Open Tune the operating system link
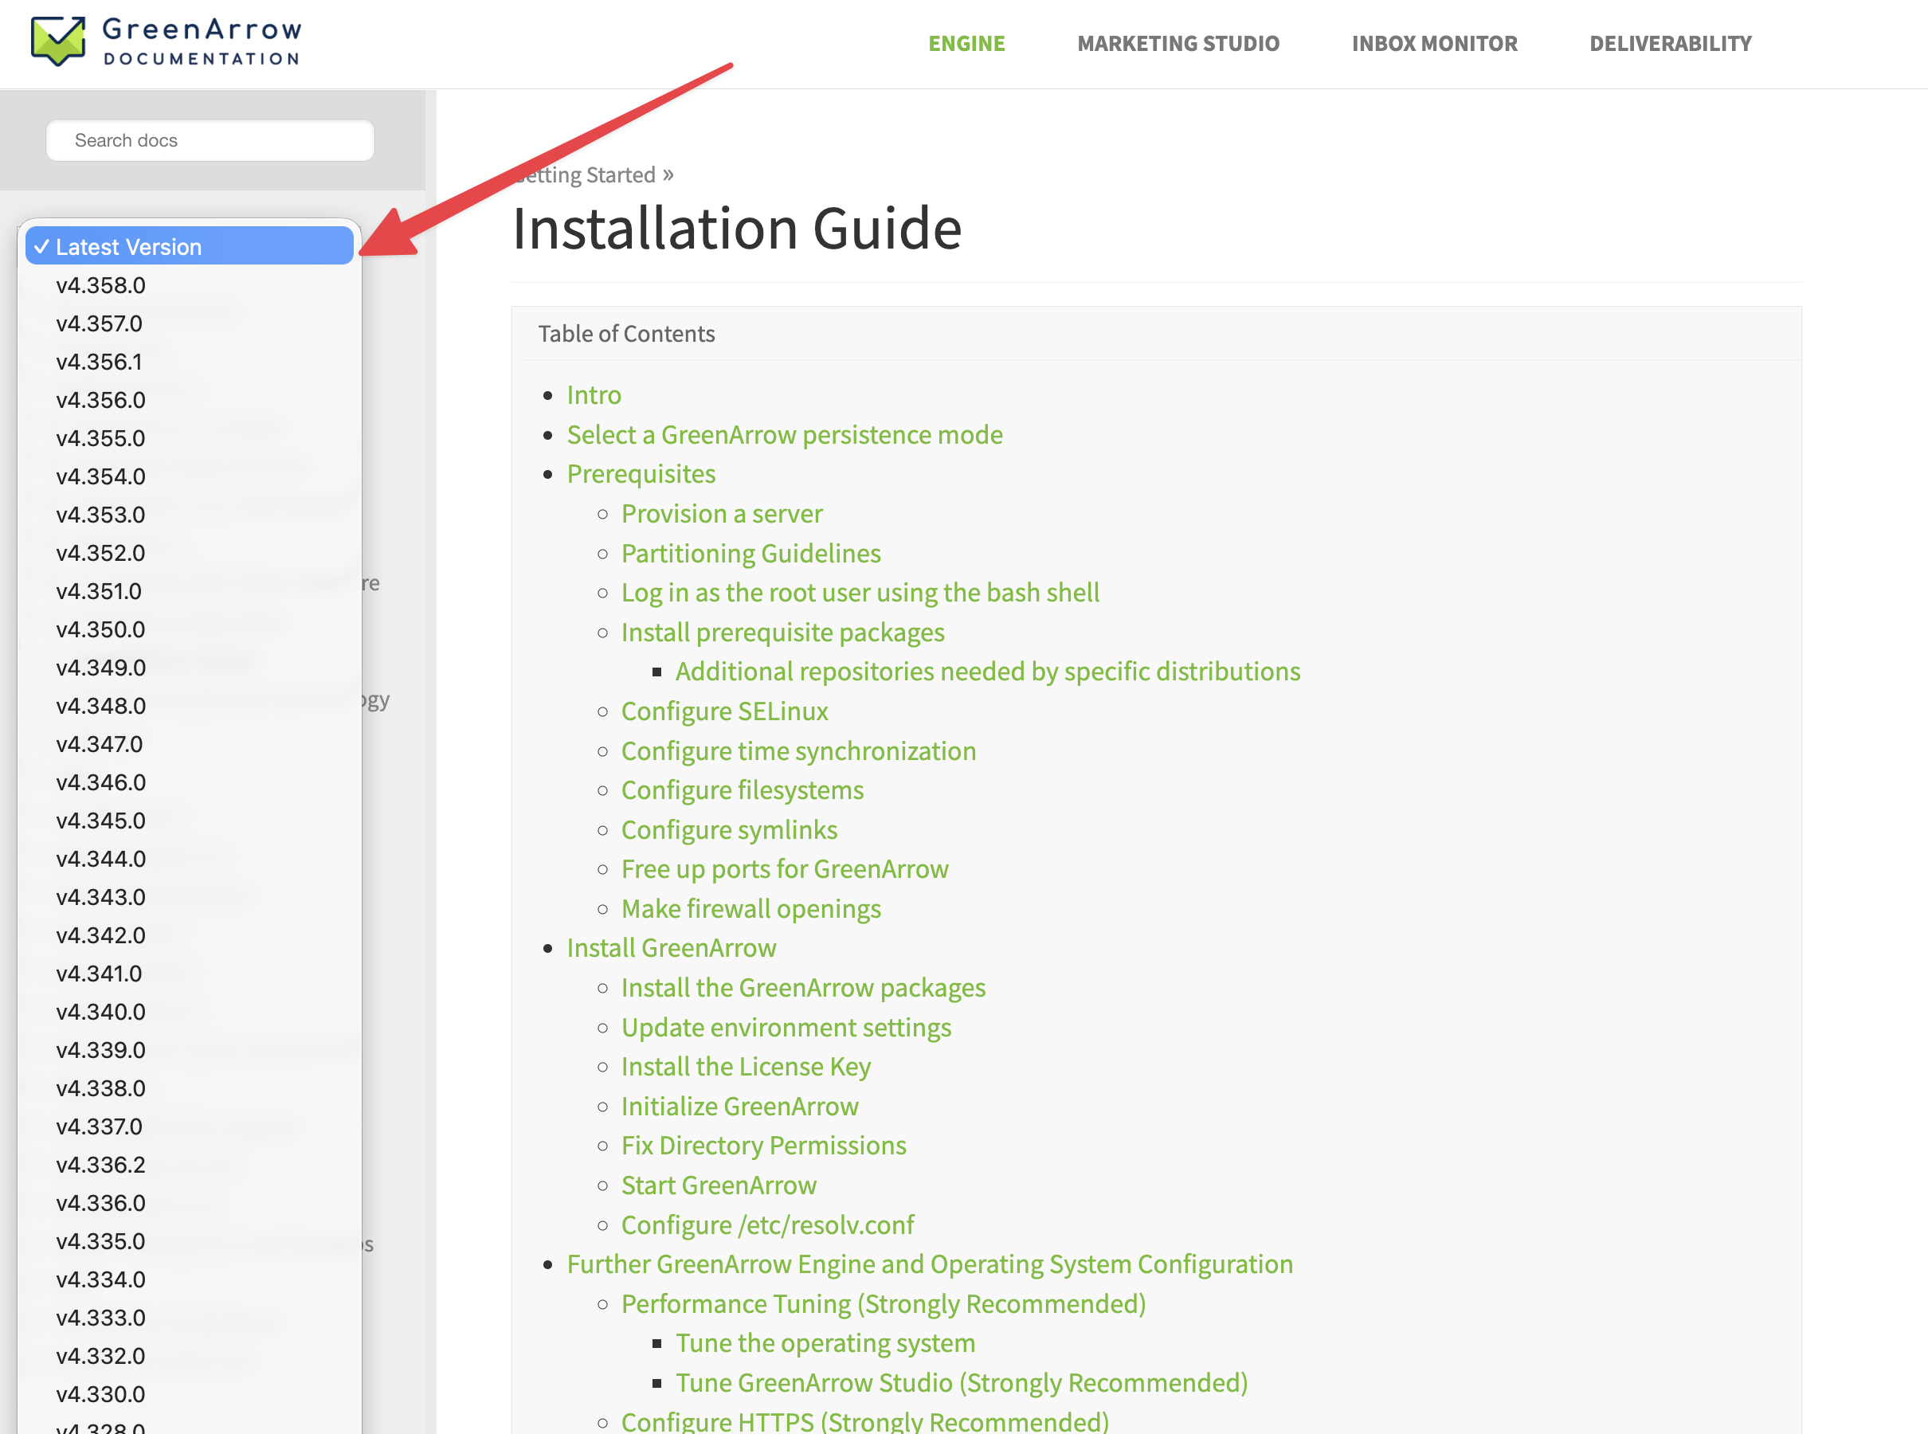The height and width of the screenshot is (1434, 1928). coord(825,1342)
